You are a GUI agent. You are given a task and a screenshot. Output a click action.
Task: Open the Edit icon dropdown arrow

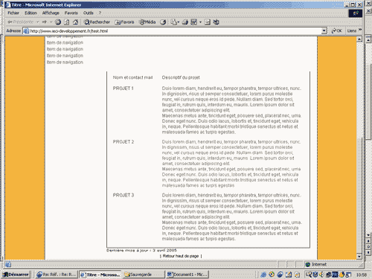click(200, 22)
